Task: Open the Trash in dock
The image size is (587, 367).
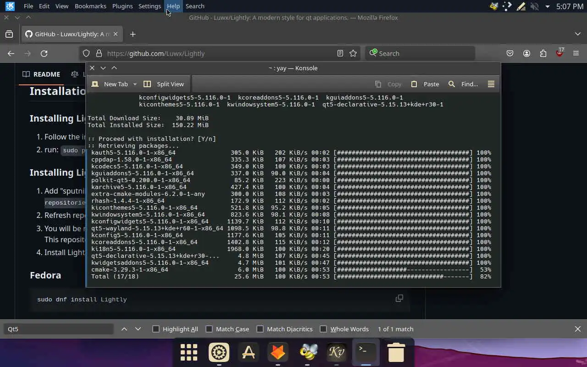Action: click(x=396, y=352)
